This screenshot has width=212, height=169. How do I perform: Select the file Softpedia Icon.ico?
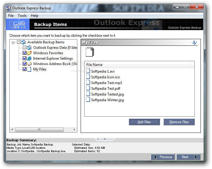point(105,77)
